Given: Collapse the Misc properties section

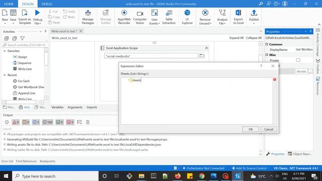Looking at the screenshot, I should click(267, 55).
